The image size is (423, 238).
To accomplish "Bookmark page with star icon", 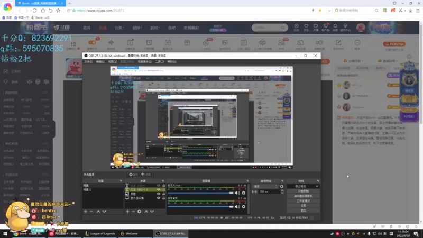I will point(58,11).
